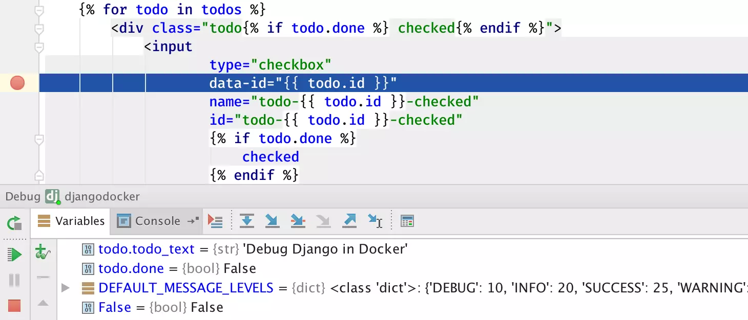Add a new watch with plus icon
The height and width of the screenshot is (320, 748).
(x=42, y=252)
